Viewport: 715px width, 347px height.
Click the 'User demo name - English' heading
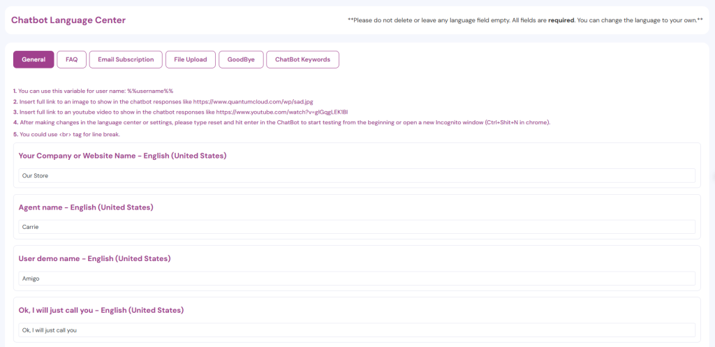pos(94,258)
